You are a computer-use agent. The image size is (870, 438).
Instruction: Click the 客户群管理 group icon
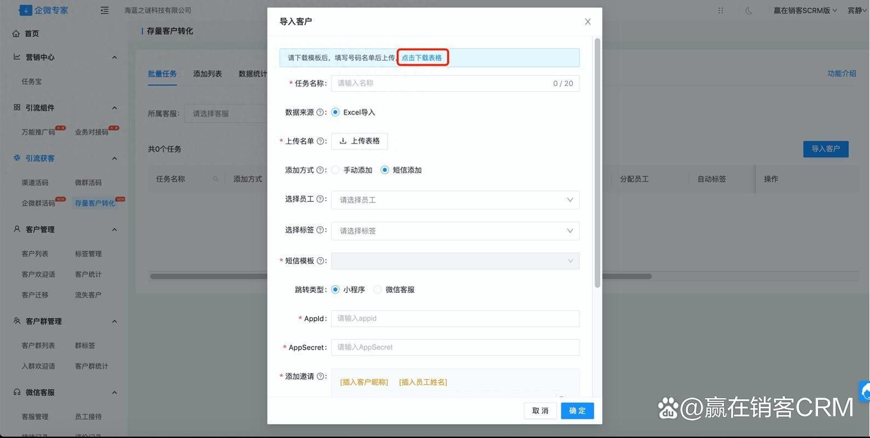tap(17, 321)
